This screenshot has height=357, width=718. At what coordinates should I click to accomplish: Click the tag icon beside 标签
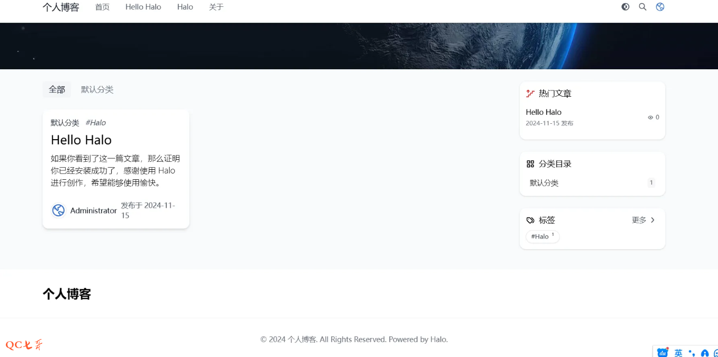tap(530, 220)
